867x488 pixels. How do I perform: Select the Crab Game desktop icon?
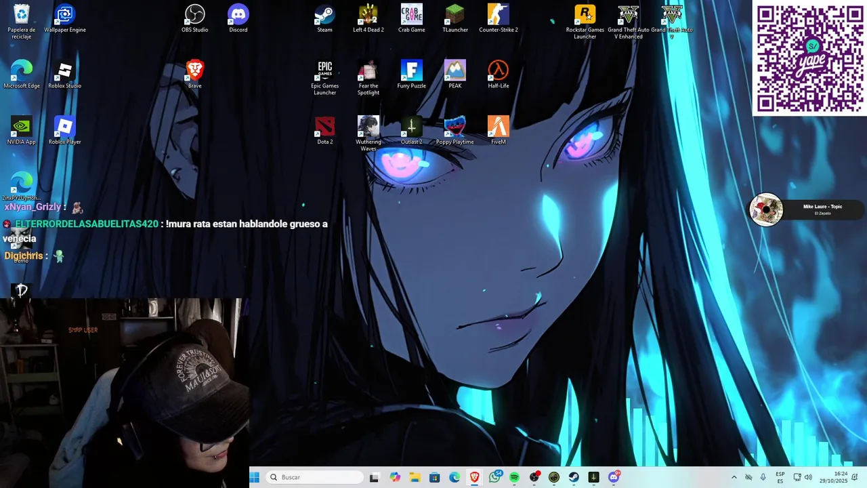point(412,18)
